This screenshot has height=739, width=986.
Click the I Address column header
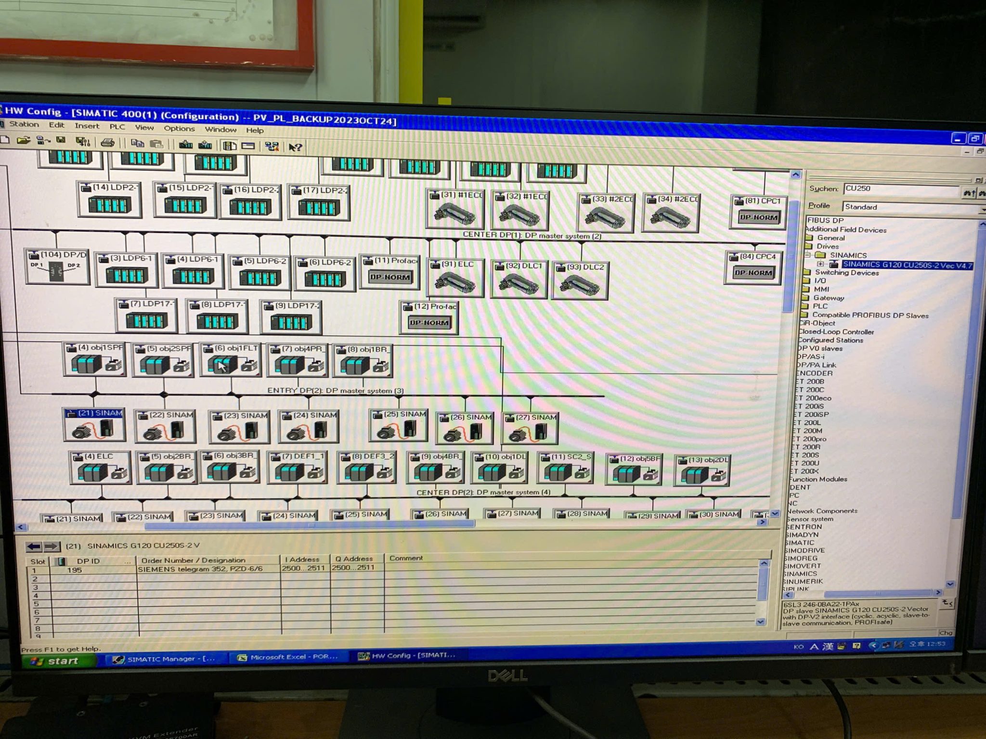click(x=305, y=559)
